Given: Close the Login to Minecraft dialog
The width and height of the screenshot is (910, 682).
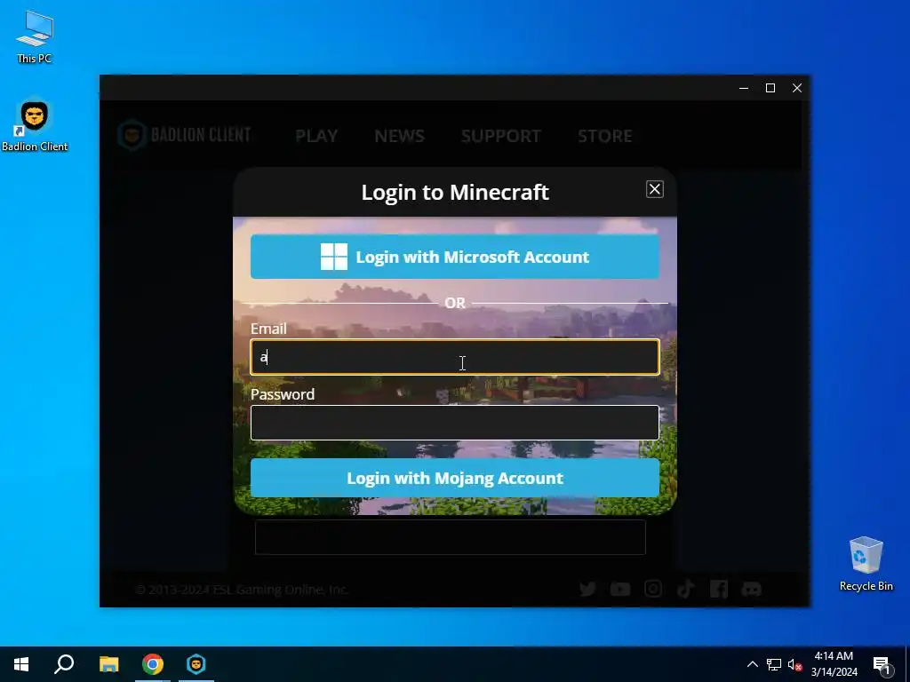Looking at the screenshot, I should 655,189.
